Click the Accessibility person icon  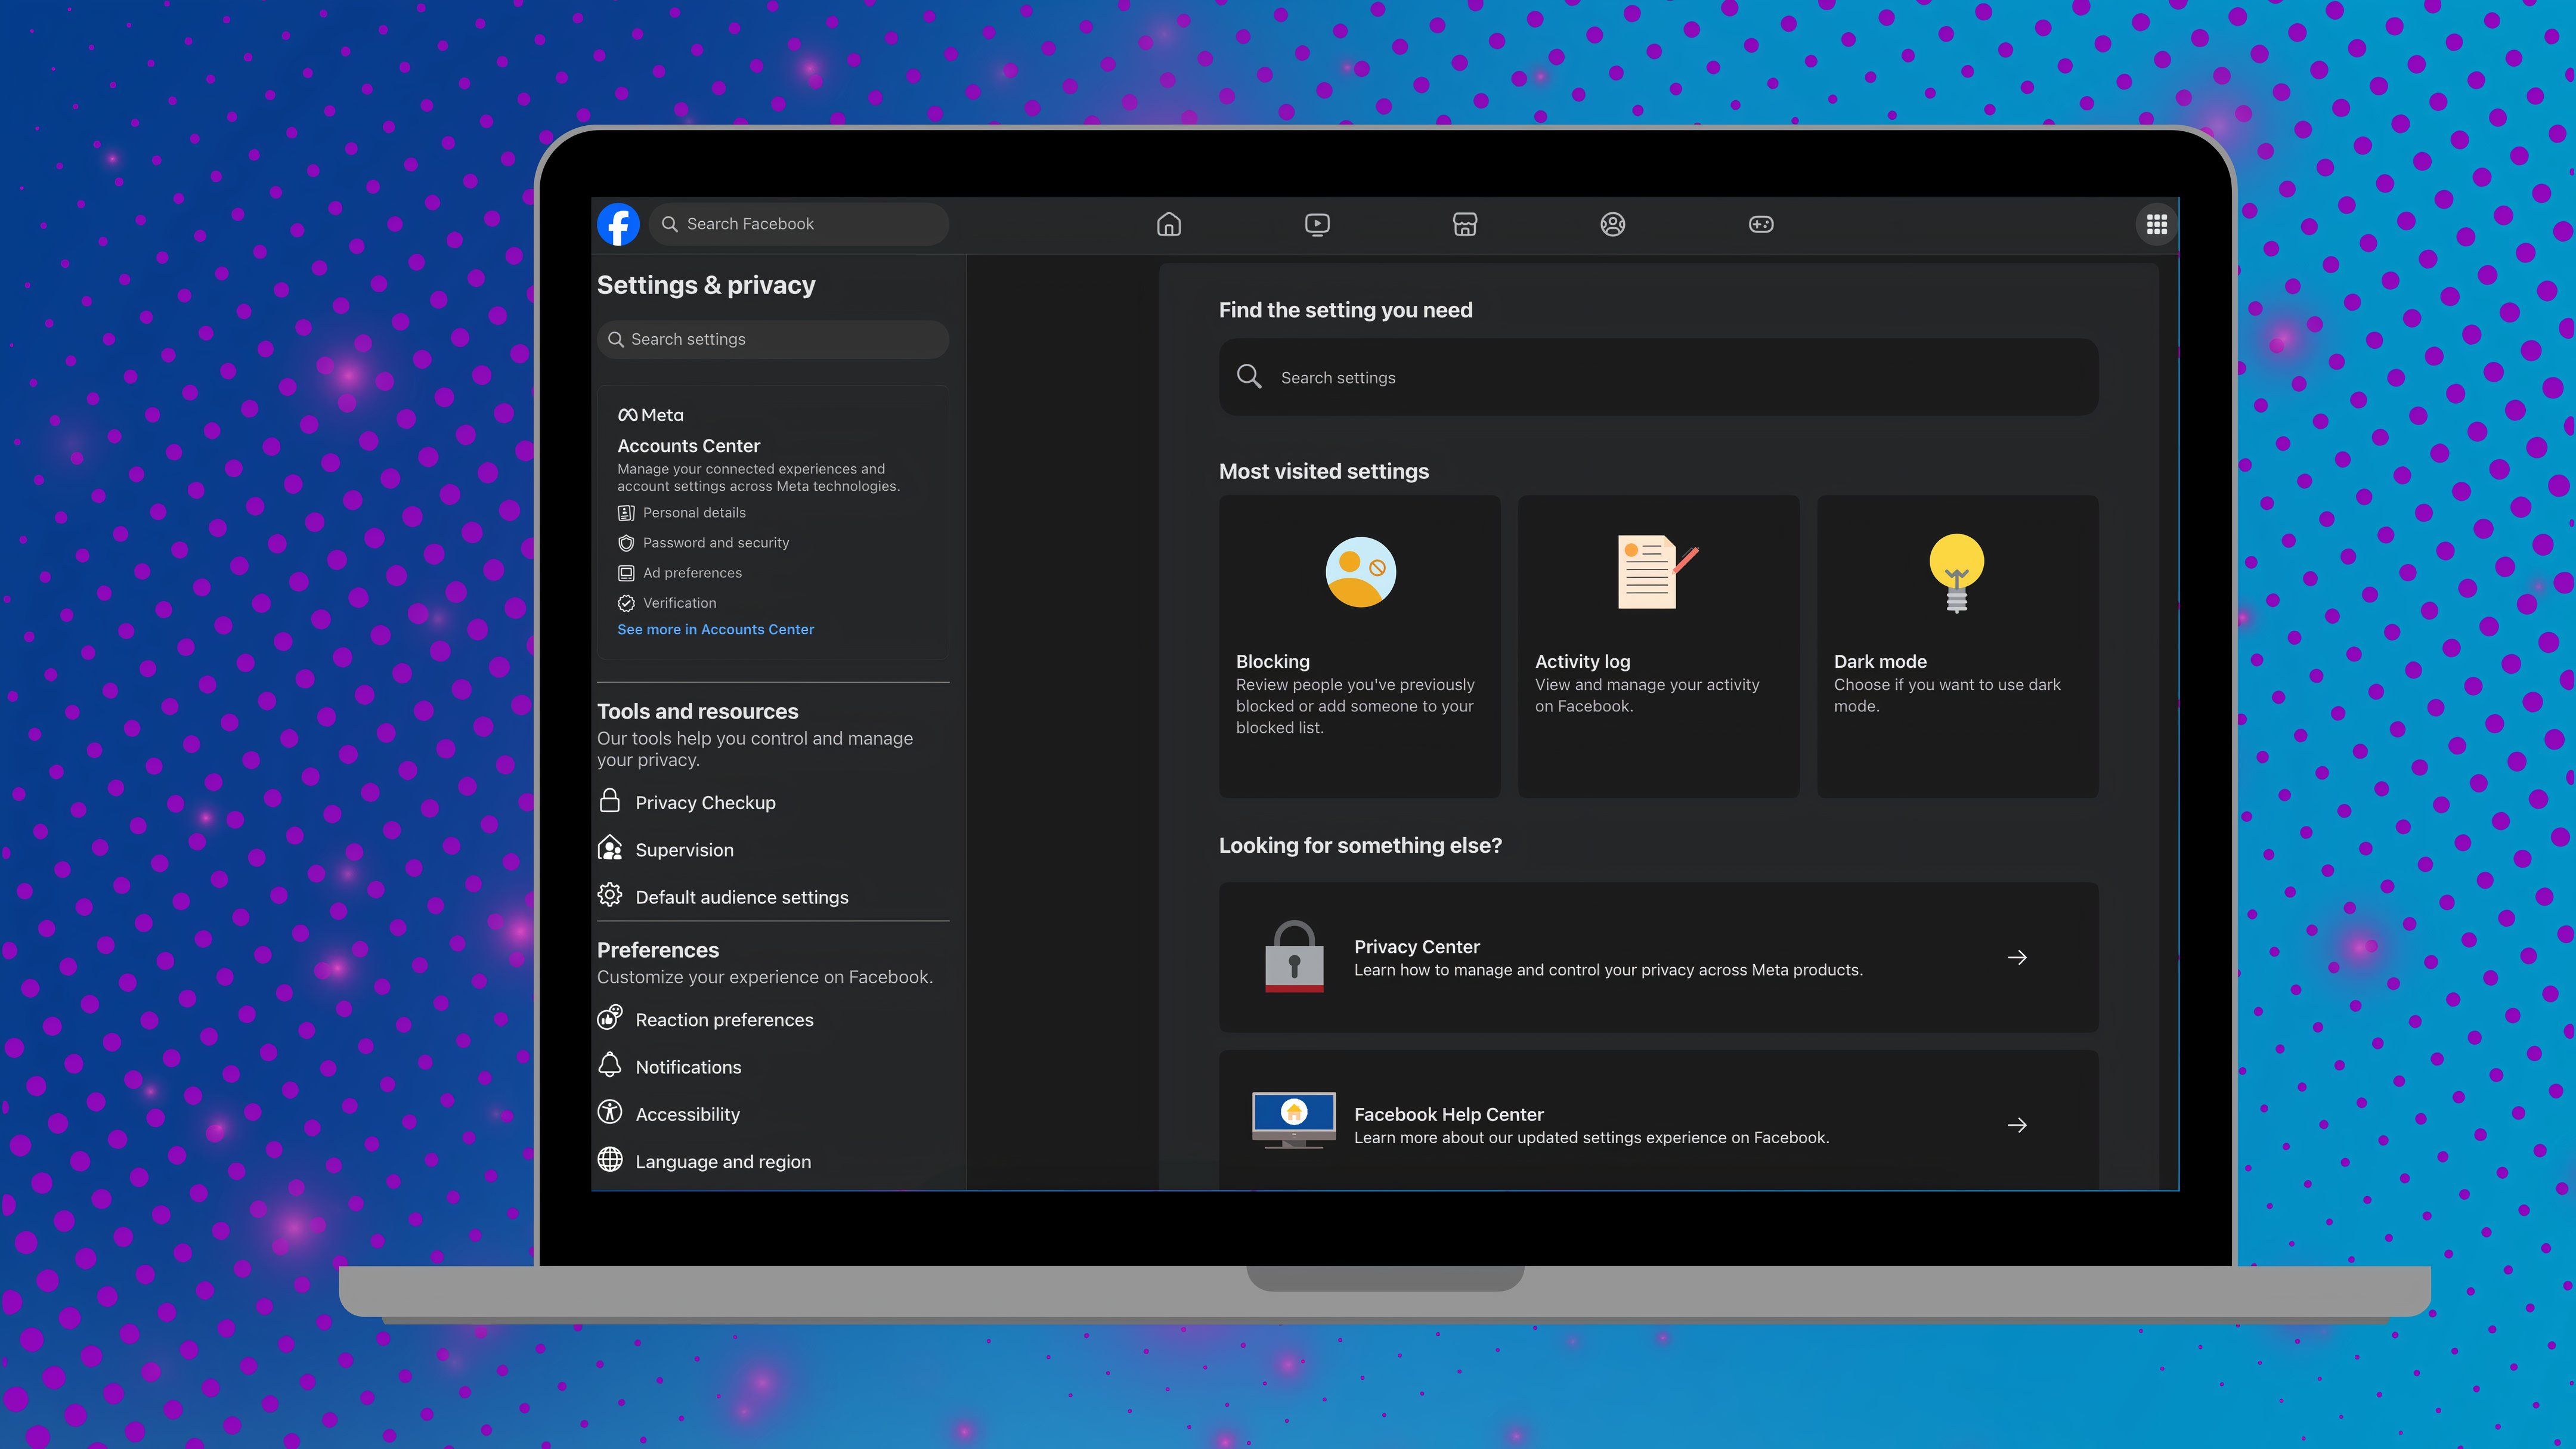coord(609,1112)
